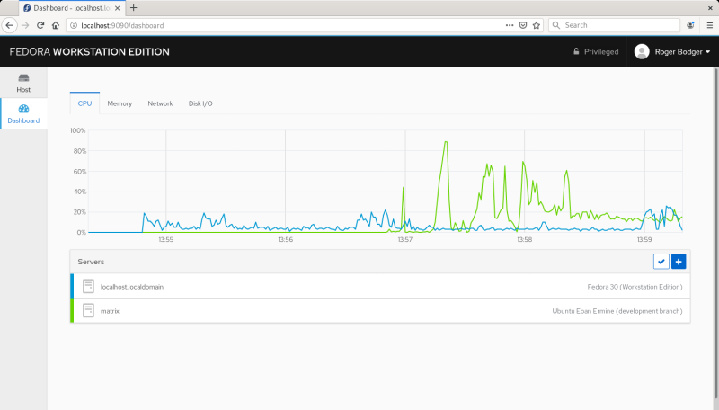Open the Host sidebar item
This screenshot has height=410, width=719.
coord(23,83)
